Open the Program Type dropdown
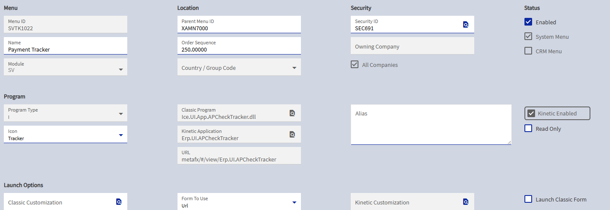Viewport: 610px width, 210px height. pos(120,114)
